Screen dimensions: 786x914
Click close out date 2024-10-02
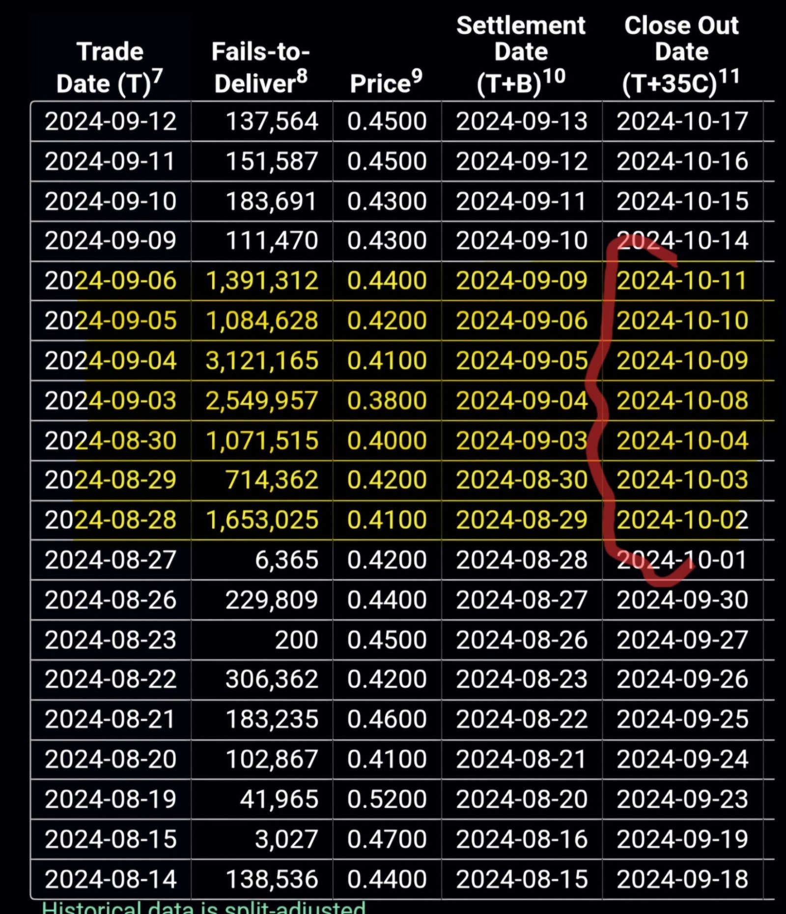coord(682,520)
